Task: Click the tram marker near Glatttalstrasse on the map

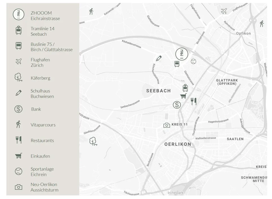Action: (x=185, y=88)
